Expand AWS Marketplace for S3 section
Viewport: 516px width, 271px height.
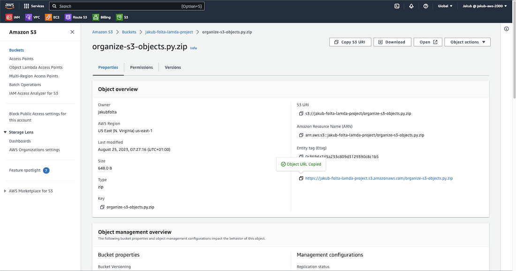point(5,191)
